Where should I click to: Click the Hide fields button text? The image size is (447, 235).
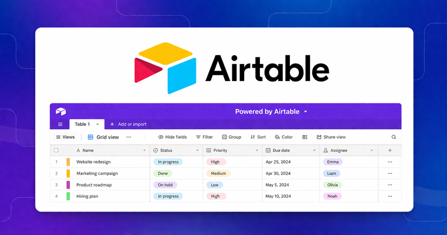tap(176, 137)
